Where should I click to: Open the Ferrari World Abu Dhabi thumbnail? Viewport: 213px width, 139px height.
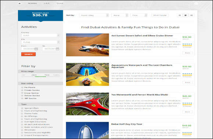87,104
